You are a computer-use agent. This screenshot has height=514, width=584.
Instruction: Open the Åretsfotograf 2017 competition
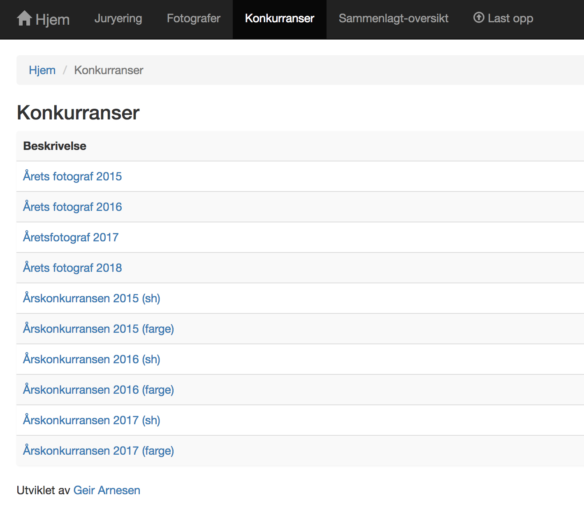point(71,237)
